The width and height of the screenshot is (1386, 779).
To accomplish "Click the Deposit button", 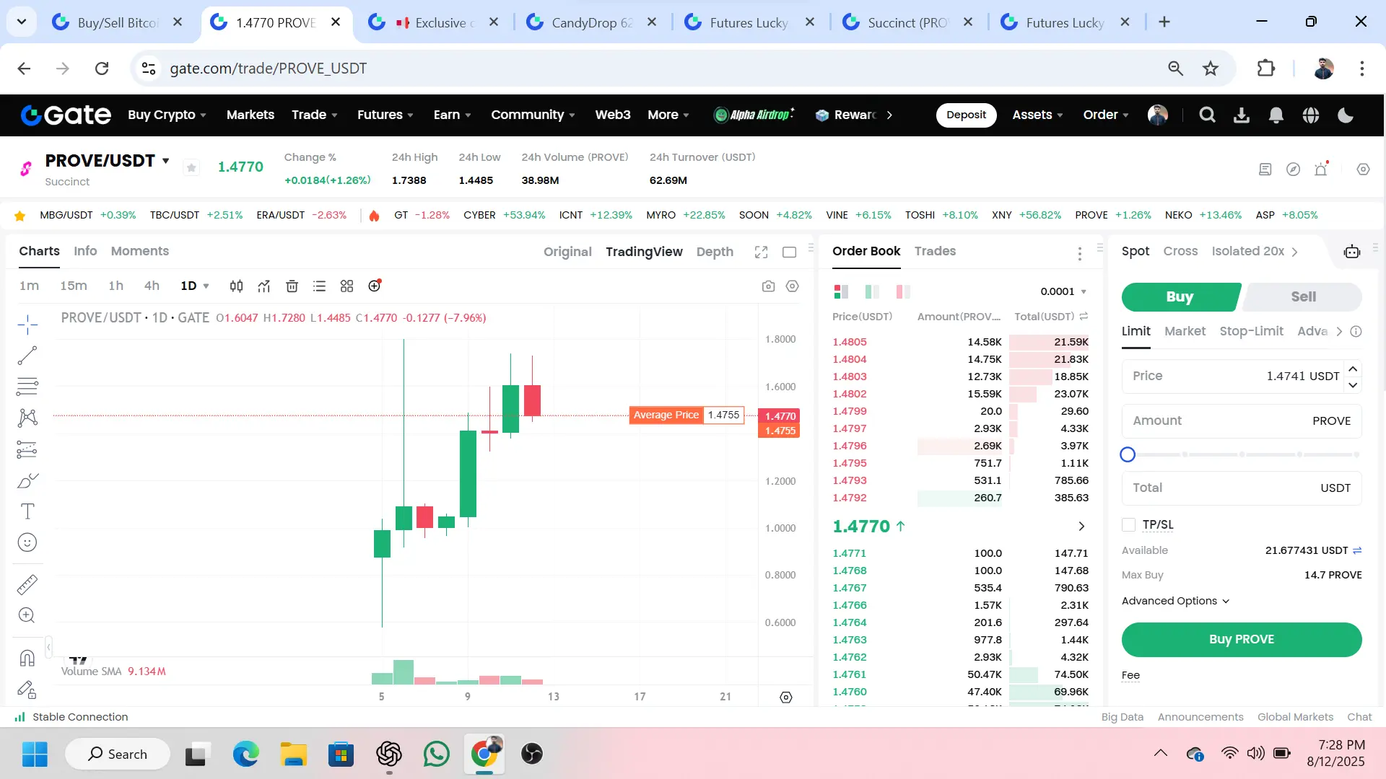I will (966, 115).
